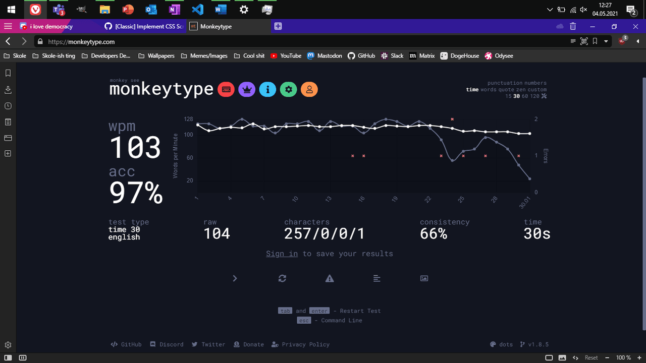
Task: Select the 15 second time option
Action: click(508, 96)
